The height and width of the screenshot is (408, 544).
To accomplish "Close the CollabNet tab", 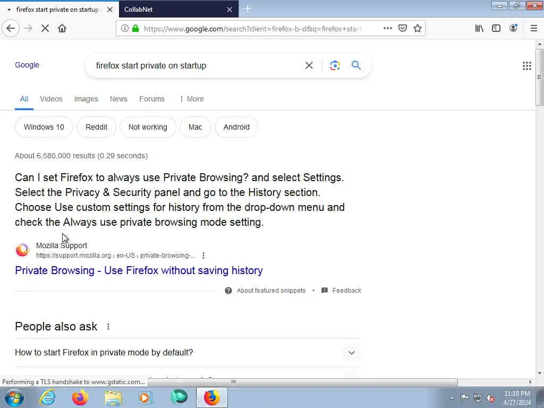I will pos(229,10).
